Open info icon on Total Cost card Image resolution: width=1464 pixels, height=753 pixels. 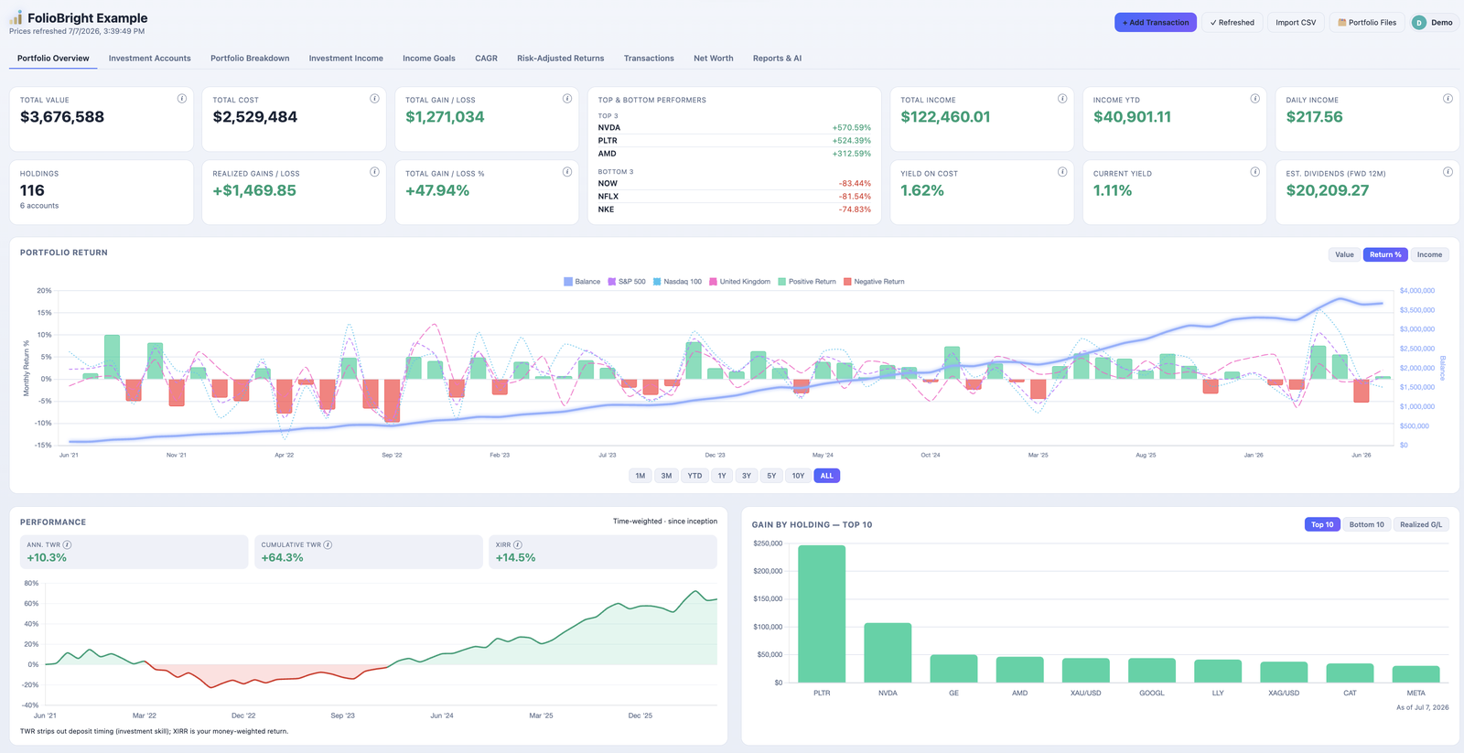point(374,99)
